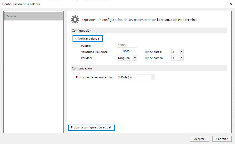
Task: Open the Bit de parada dropdown
Action: pyautogui.click(x=177, y=58)
